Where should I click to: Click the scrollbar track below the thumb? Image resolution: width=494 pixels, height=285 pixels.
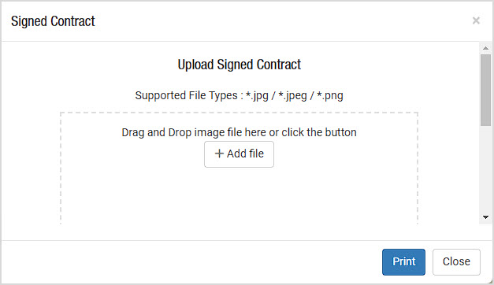pyautogui.click(x=485, y=170)
